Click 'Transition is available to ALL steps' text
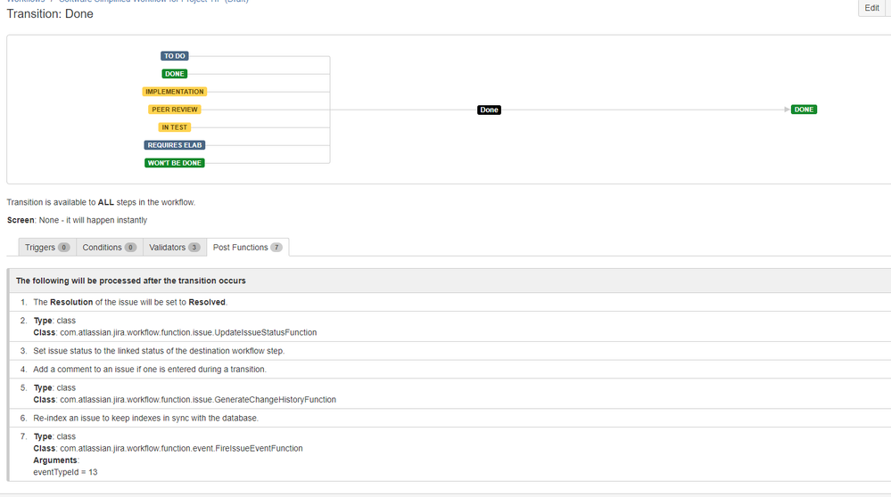The width and height of the screenshot is (891, 497). (x=101, y=202)
